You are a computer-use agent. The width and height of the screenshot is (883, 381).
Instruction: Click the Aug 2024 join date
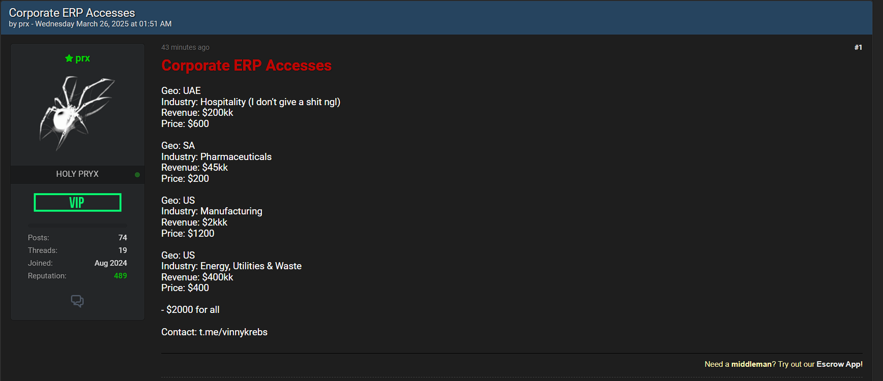(110, 263)
